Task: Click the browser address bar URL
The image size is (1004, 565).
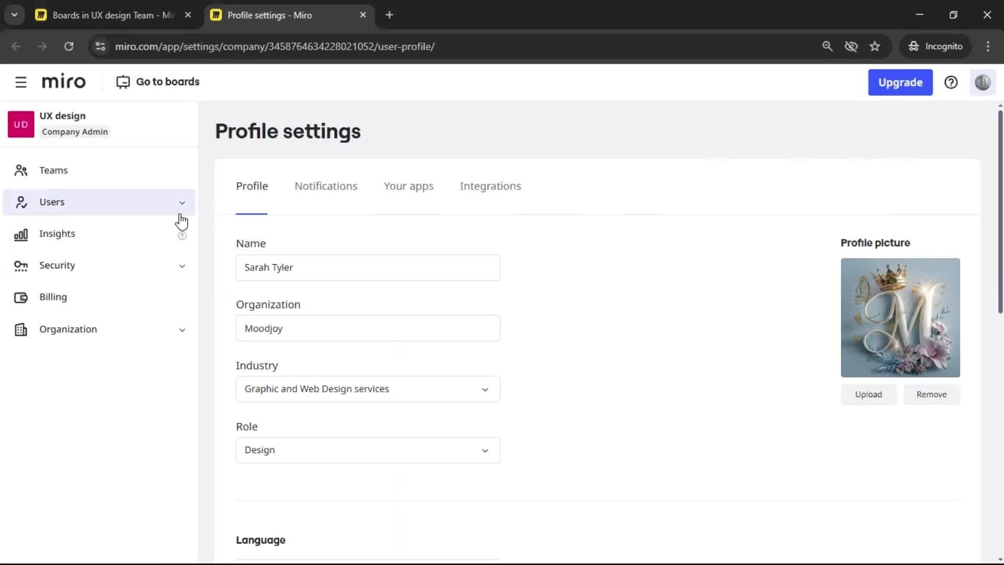Action: point(275,47)
